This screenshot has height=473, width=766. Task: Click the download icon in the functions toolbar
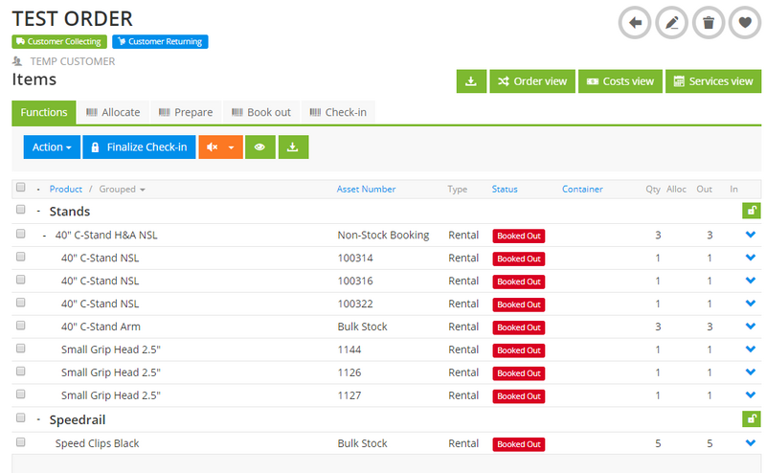click(294, 147)
